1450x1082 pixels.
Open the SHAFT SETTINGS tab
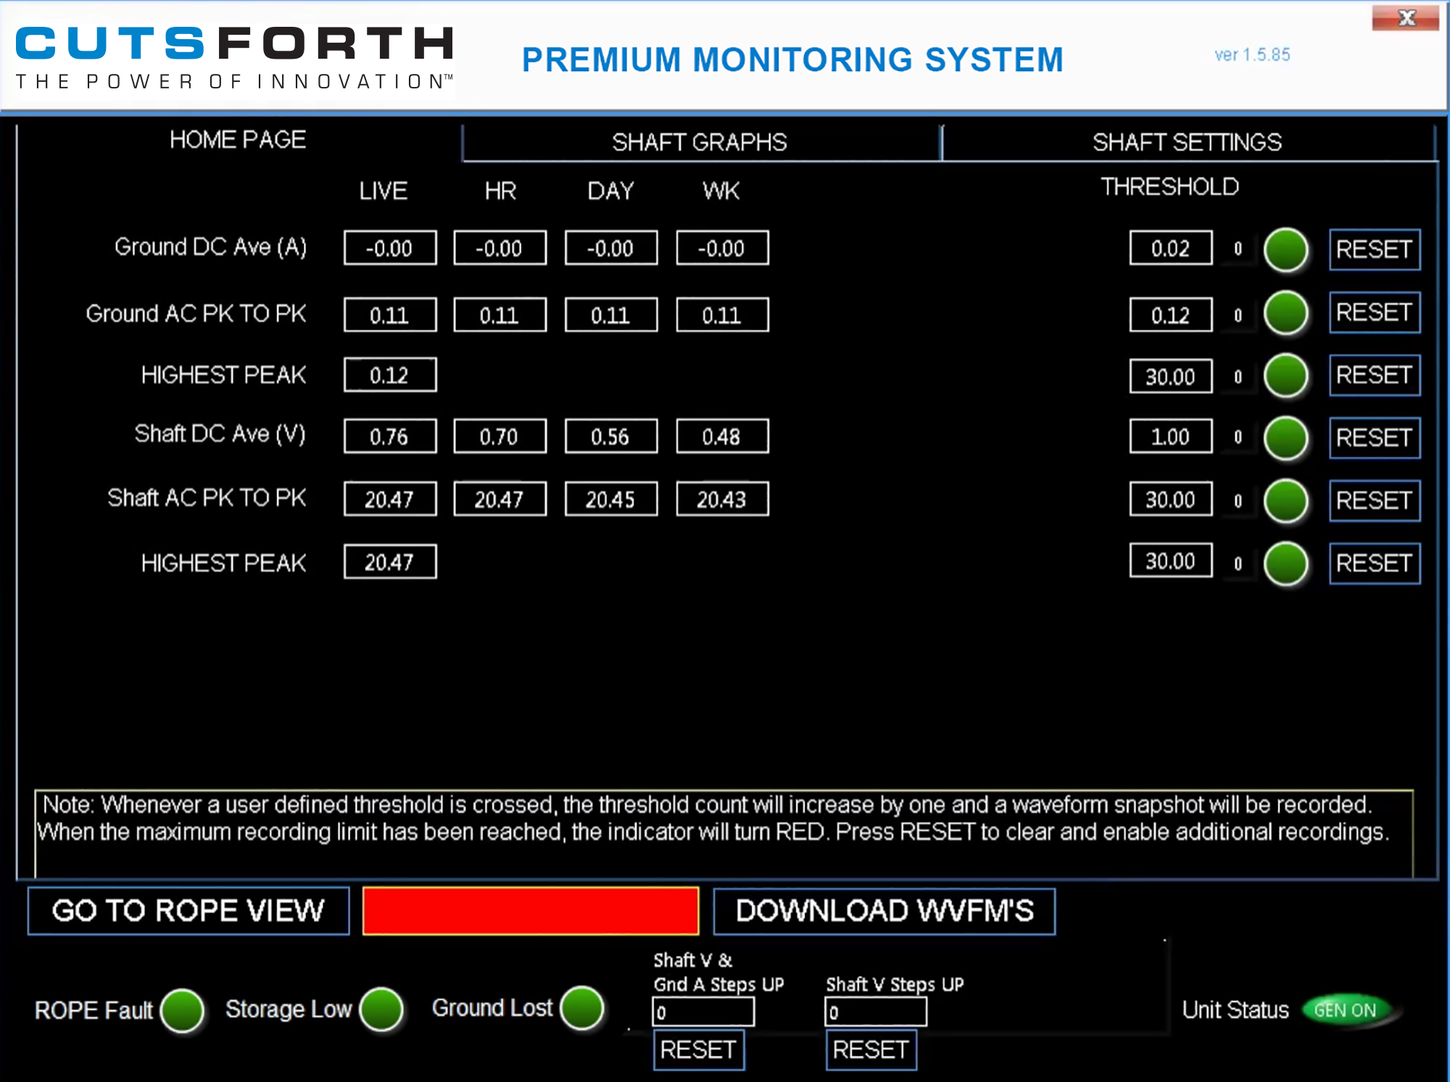(1187, 142)
